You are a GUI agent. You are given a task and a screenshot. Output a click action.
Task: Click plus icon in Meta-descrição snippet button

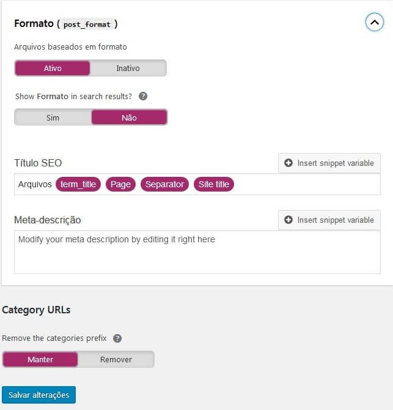click(x=288, y=220)
